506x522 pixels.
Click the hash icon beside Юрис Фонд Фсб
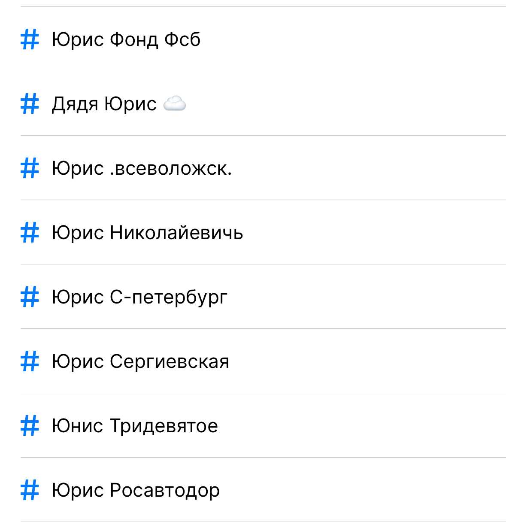click(x=30, y=39)
